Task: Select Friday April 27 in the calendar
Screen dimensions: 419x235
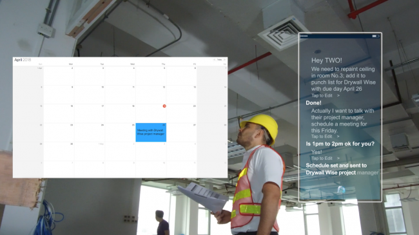Action: (182, 133)
